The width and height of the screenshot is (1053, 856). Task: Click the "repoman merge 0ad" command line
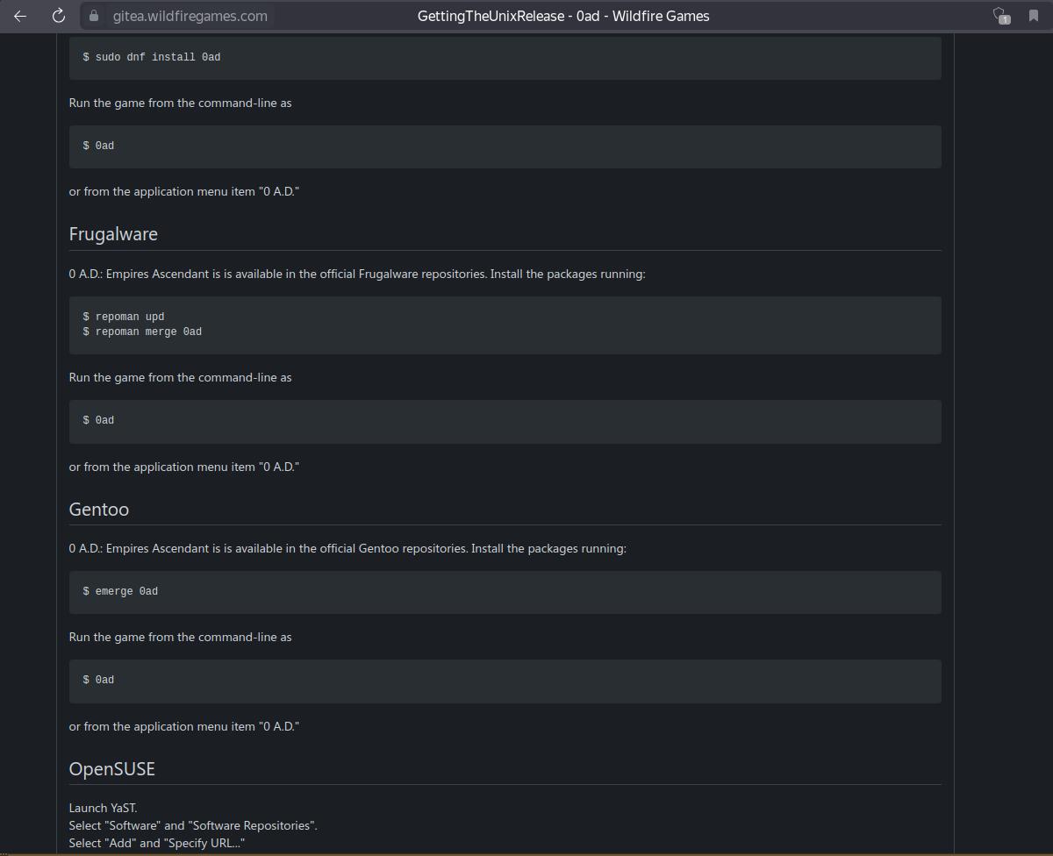pos(142,332)
